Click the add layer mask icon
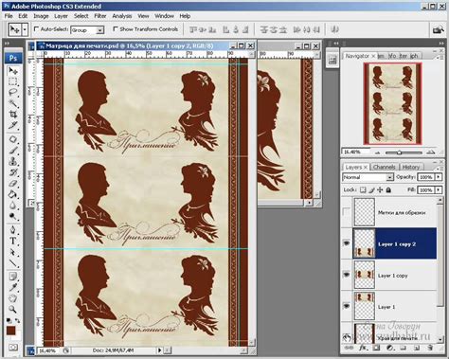 376,348
